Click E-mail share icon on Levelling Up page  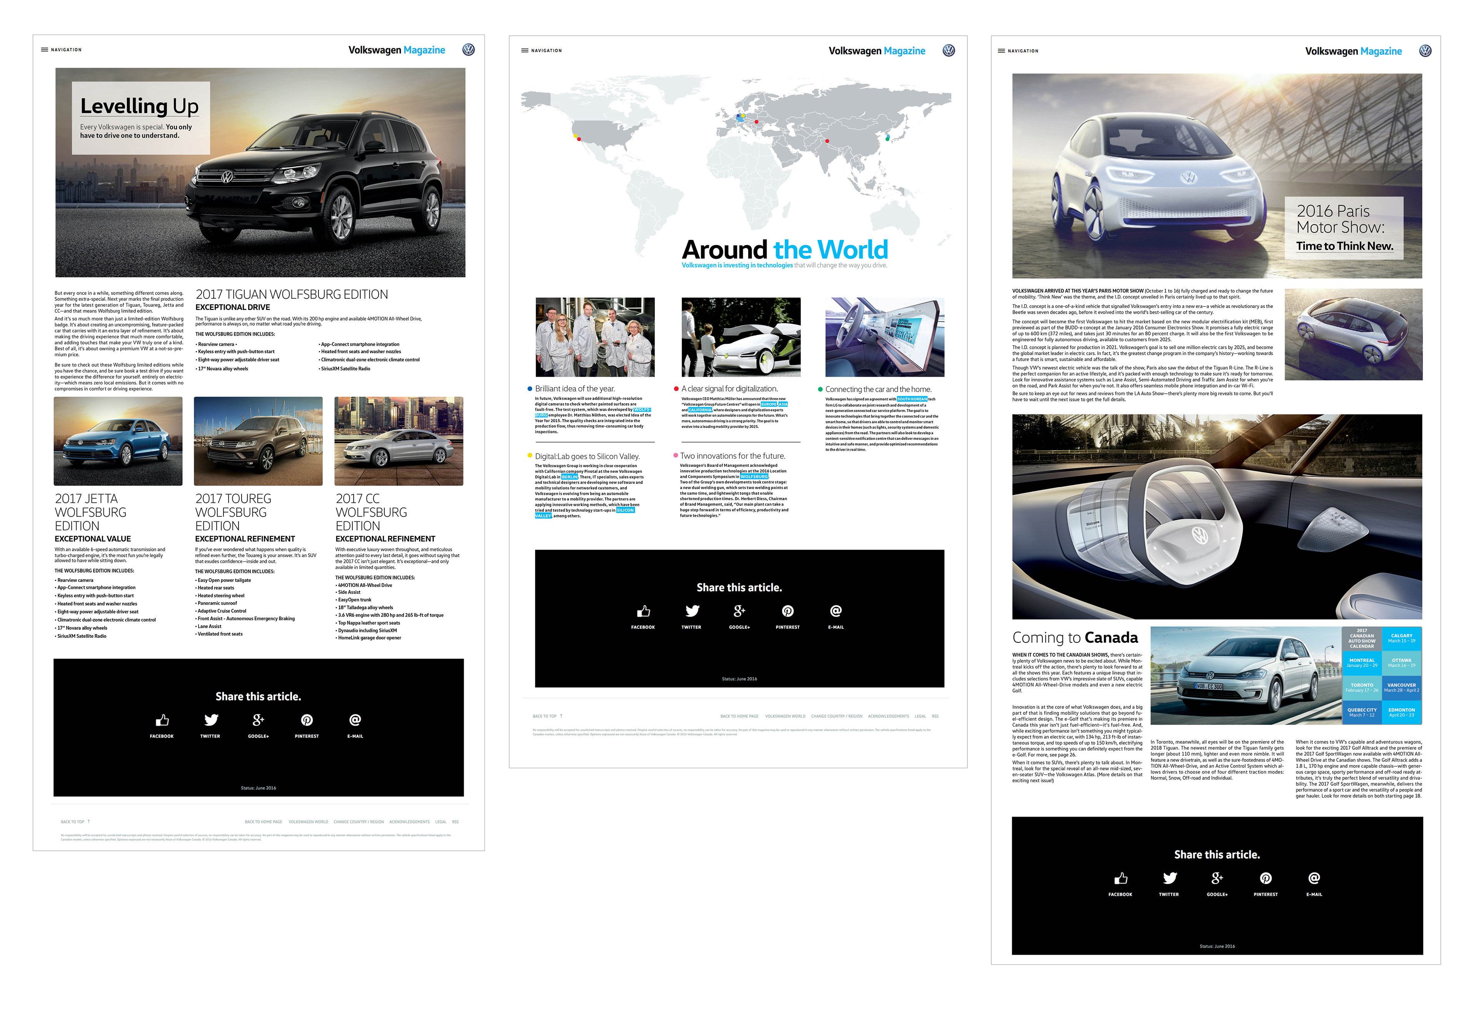(355, 720)
